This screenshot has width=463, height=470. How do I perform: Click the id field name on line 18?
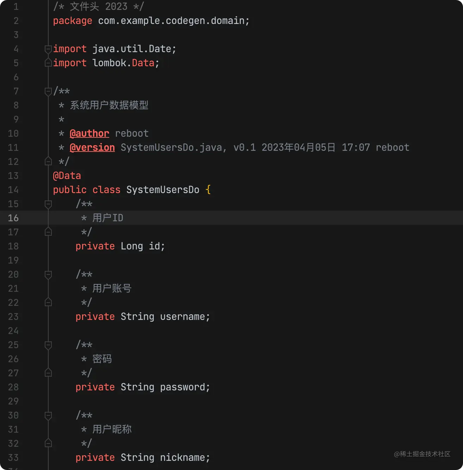(x=154, y=246)
